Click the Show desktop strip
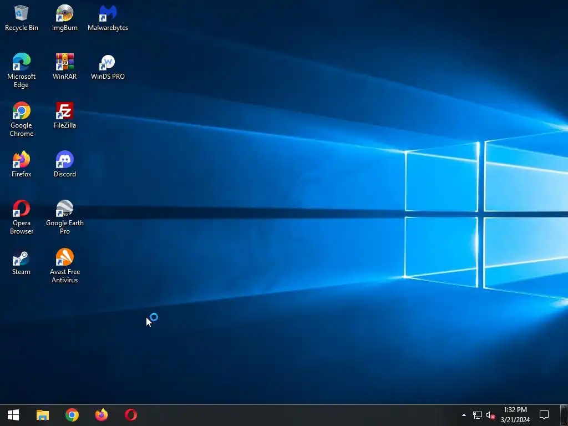 coord(564,415)
